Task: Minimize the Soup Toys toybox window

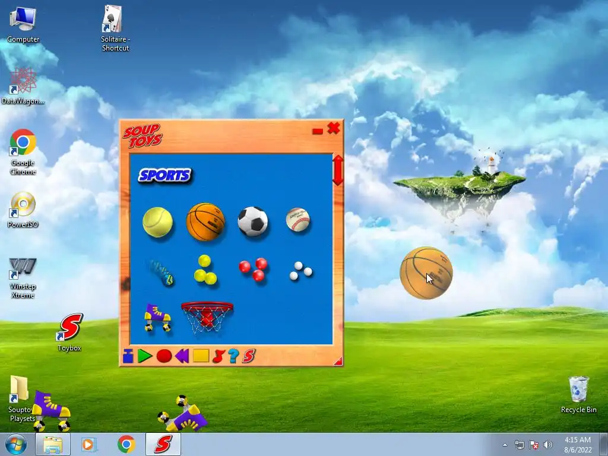Action: (318, 131)
